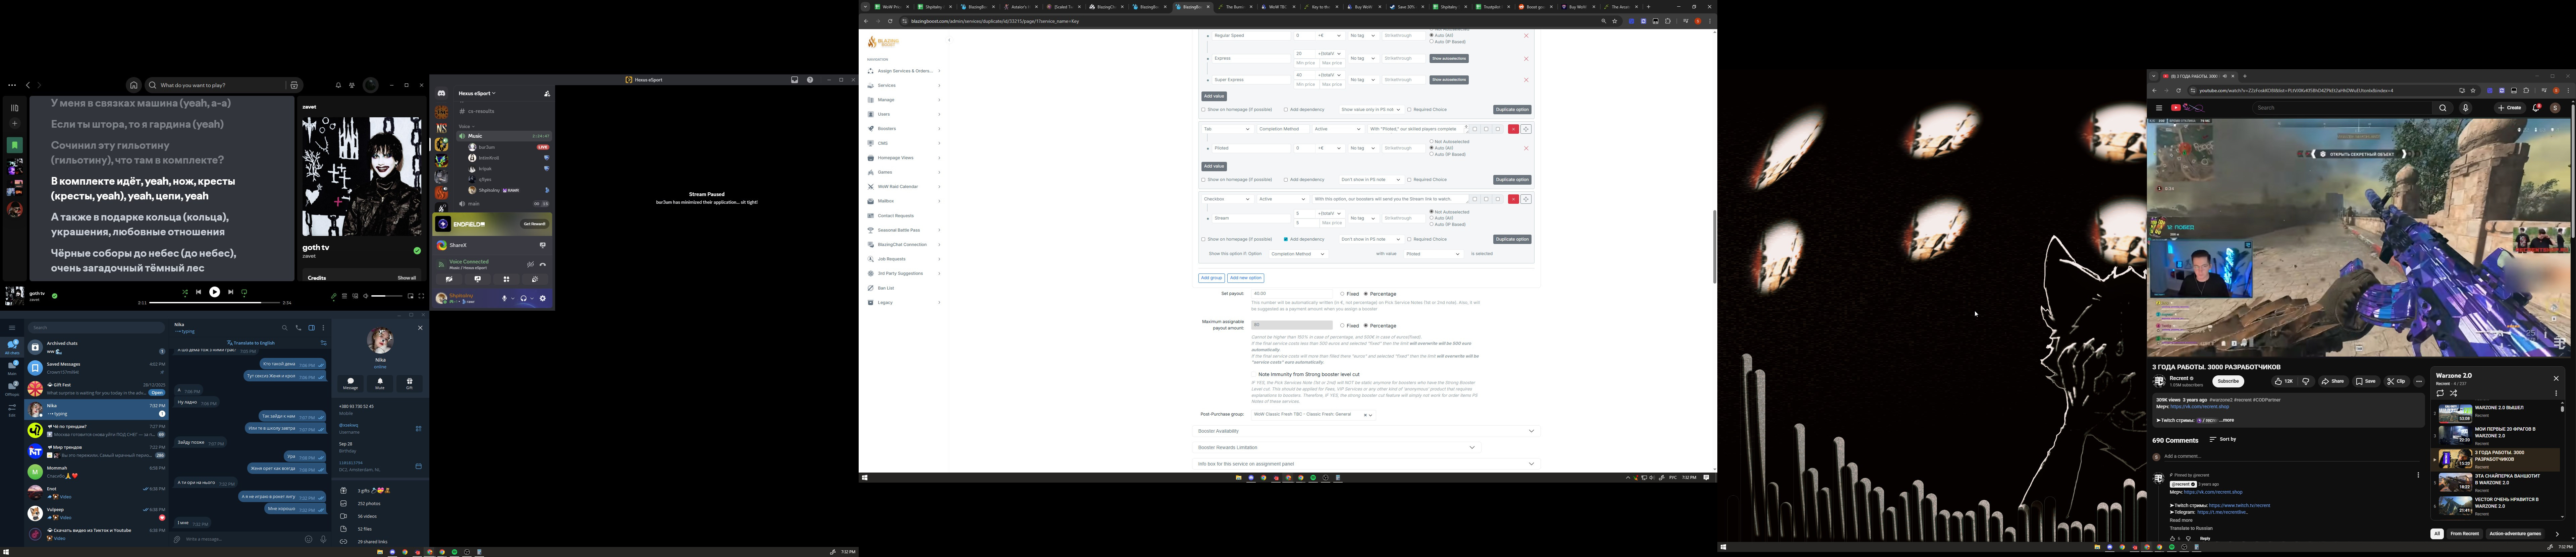Select Fixed radio for Set payout
Viewport: 2576px width, 557px height.
(x=1342, y=294)
